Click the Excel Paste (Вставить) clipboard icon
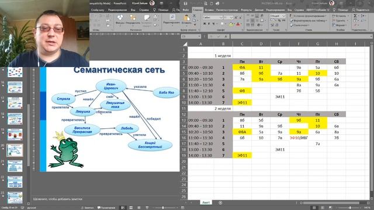 186,18
